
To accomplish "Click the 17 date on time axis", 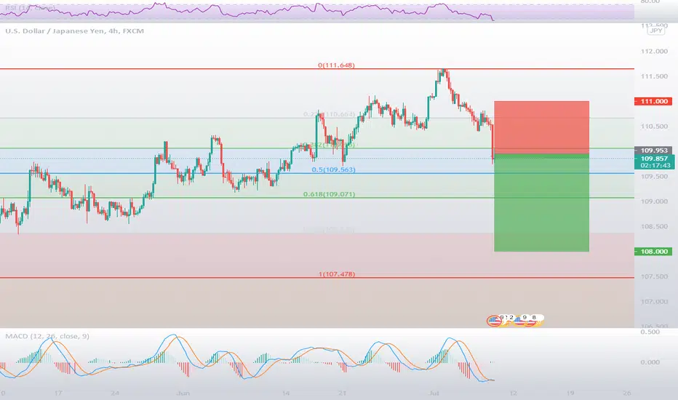I will pos(58,393).
